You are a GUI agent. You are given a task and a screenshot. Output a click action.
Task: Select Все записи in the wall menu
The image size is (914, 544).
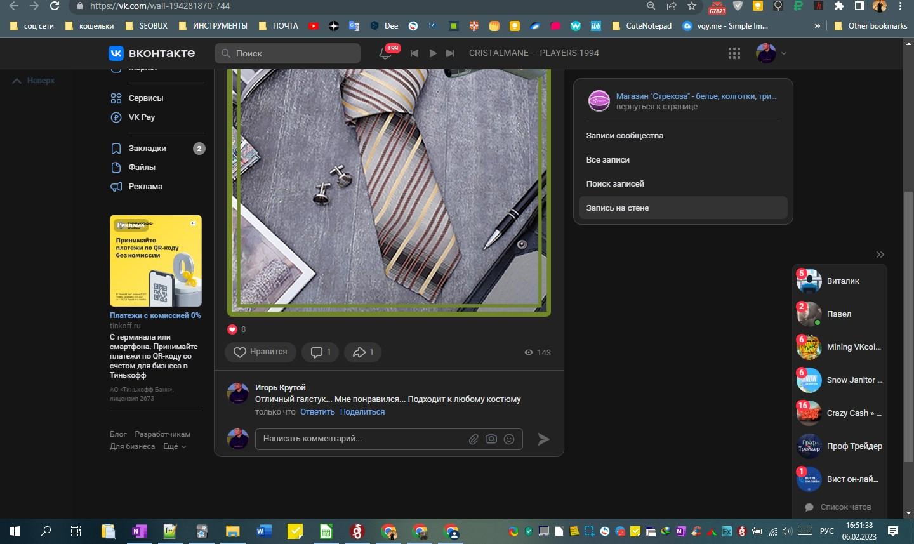click(x=608, y=160)
